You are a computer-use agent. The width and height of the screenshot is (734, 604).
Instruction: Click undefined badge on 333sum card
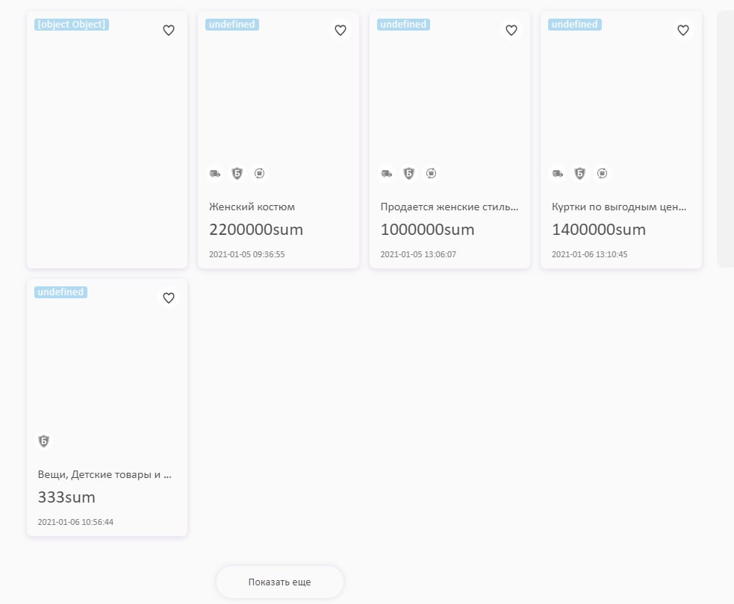(x=60, y=292)
